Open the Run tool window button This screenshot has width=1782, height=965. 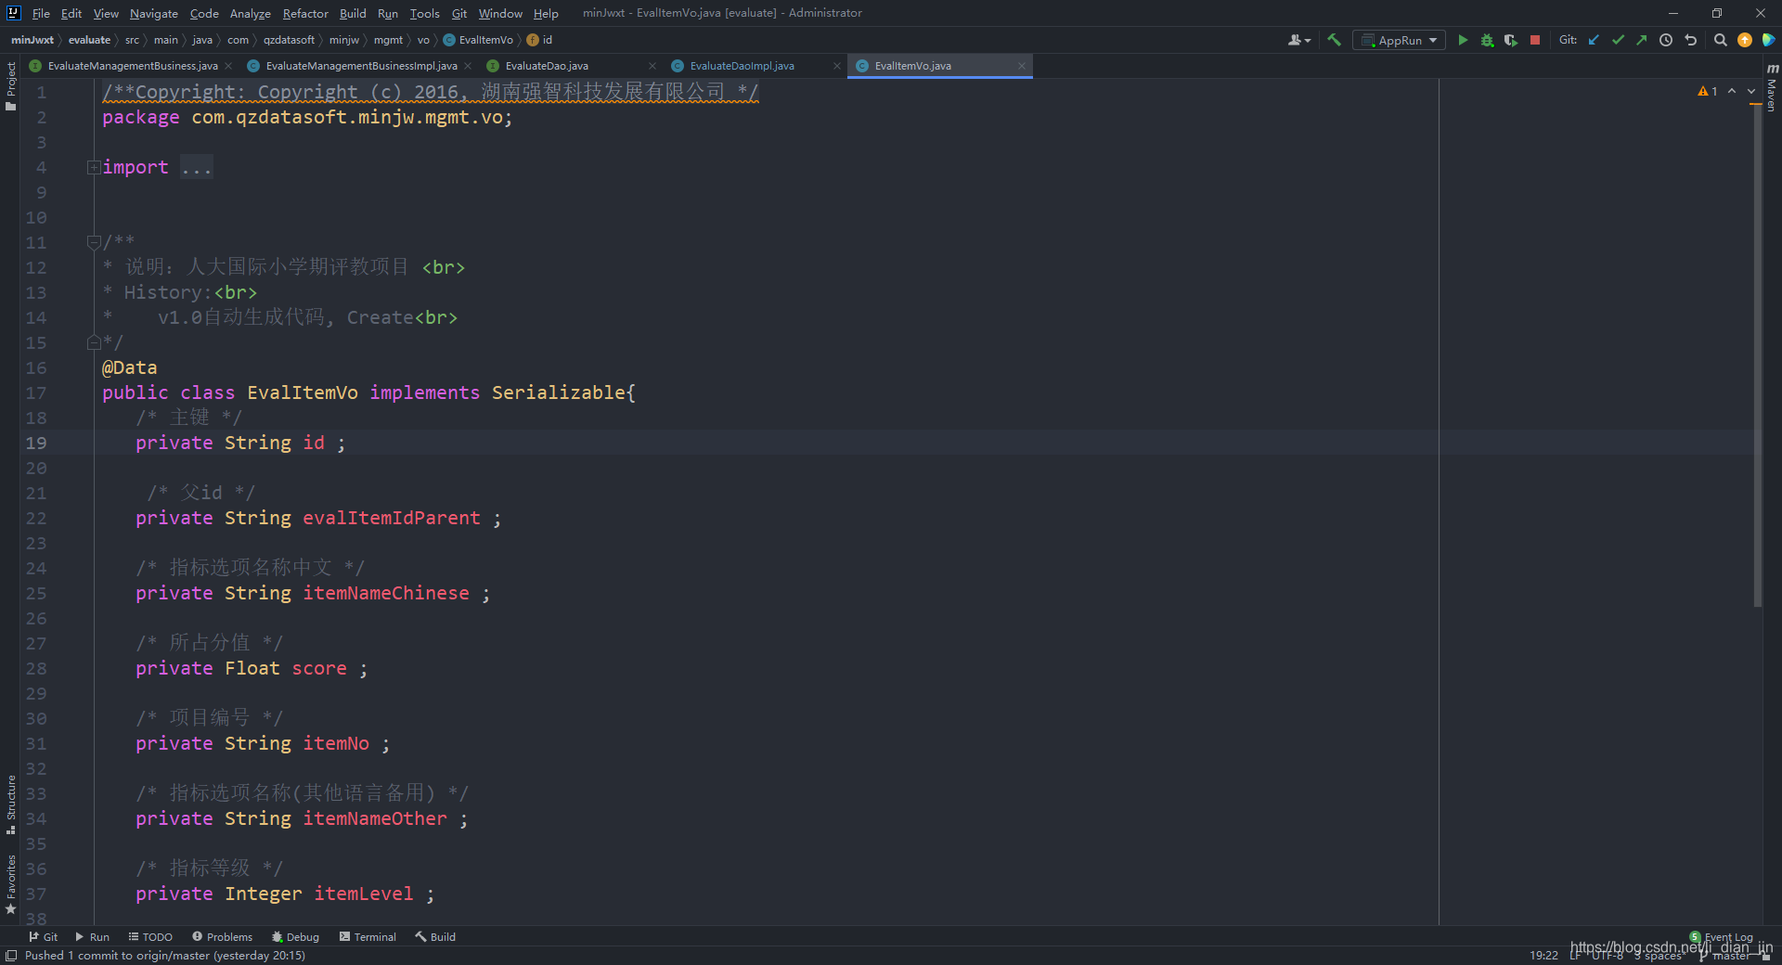pos(93,937)
